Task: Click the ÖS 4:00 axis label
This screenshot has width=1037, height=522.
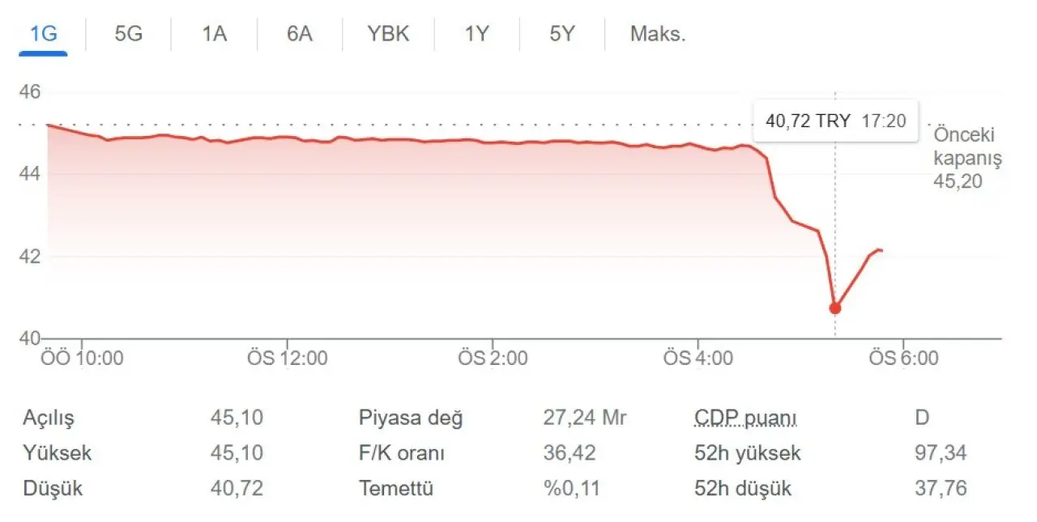Action: (x=698, y=358)
